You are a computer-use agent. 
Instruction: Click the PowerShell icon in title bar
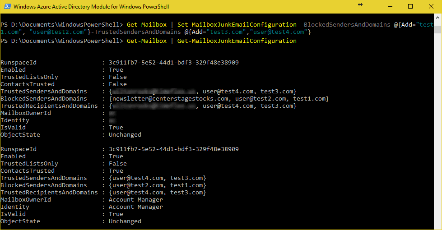point(7,6)
